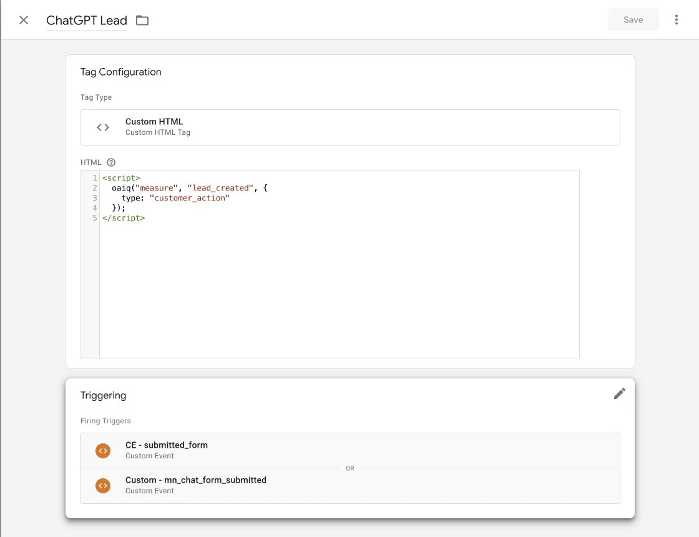The height and width of the screenshot is (537, 699).
Task: Click the mn_chat_form_submitted orange trigger icon
Action: point(103,485)
